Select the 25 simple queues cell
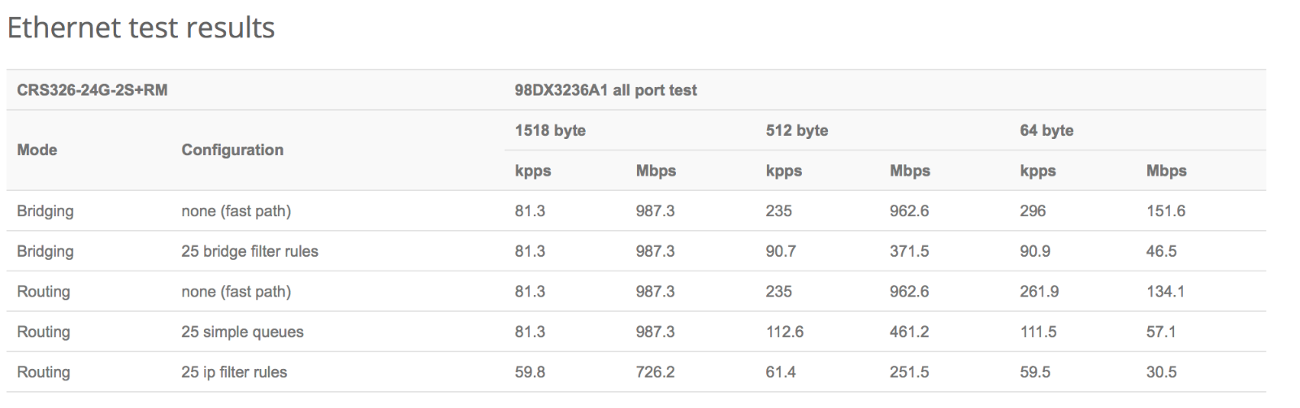This screenshot has height=408, width=1300. pyautogui.click(x=242, y=332)
